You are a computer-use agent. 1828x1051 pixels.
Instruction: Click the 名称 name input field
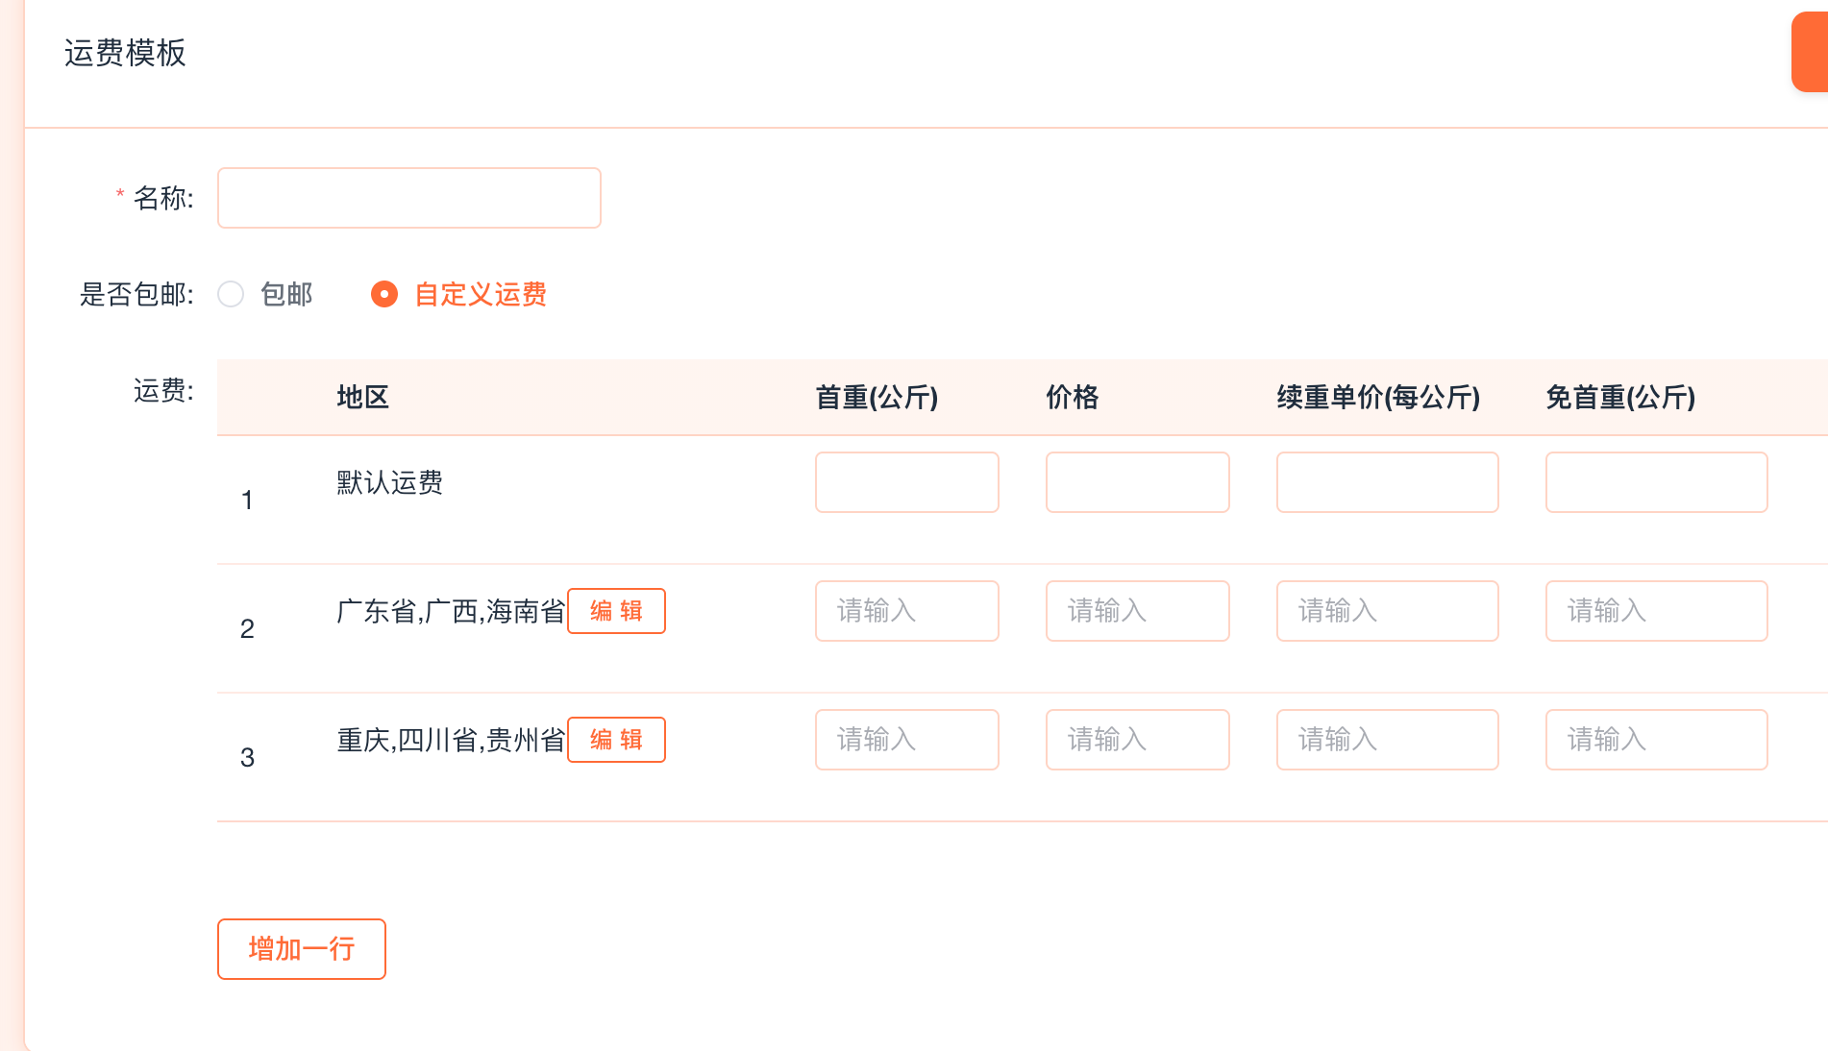pos(409,198)
